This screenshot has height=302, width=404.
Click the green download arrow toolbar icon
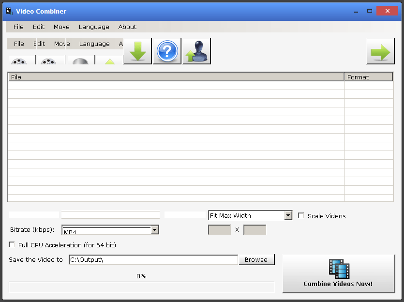(137, 50)
